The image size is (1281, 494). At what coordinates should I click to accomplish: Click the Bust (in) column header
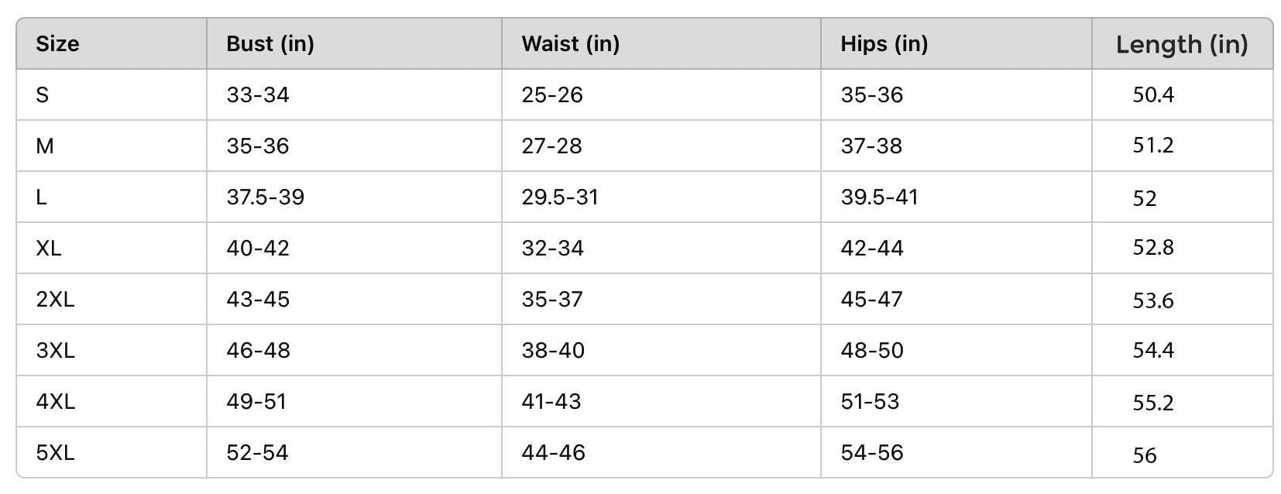click(270, 44)
